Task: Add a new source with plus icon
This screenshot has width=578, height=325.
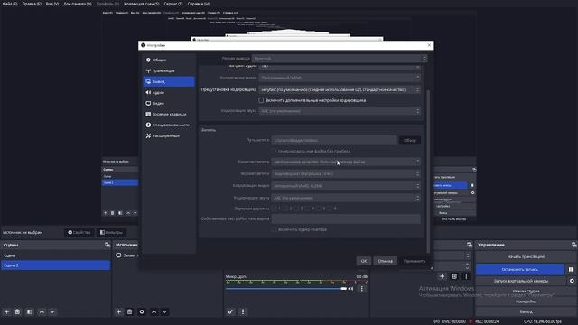Action: [118, 311]
